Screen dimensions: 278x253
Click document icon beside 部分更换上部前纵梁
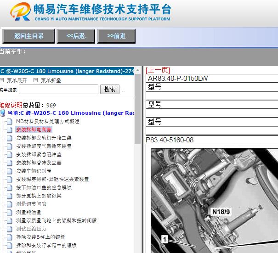pyautogui.click(x=9, y=196)
